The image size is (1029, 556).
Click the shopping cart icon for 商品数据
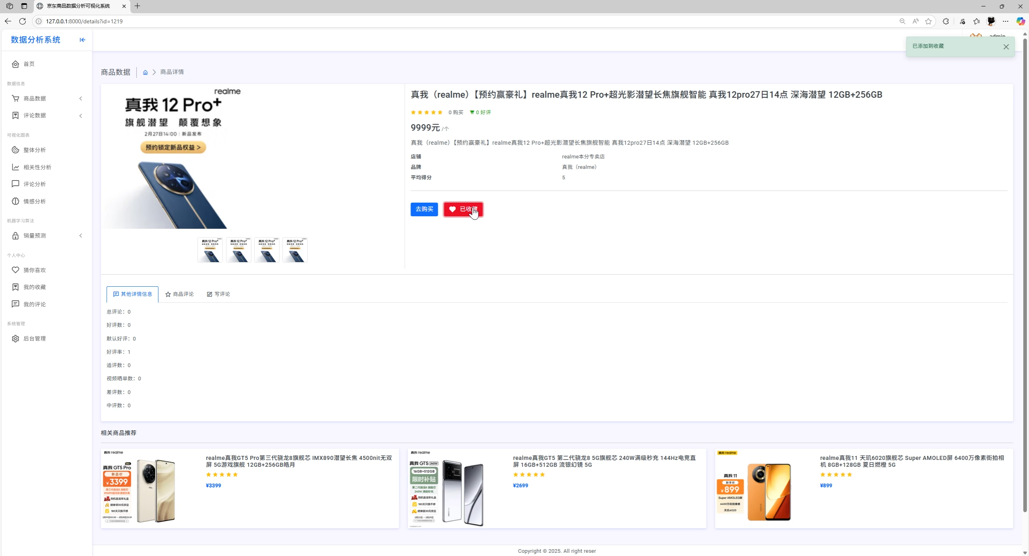pyautogui.click(x=15, y=98)
